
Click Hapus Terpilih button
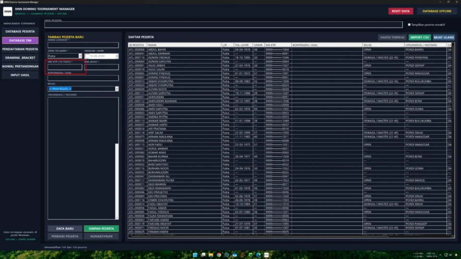click(x=392, y=37)
